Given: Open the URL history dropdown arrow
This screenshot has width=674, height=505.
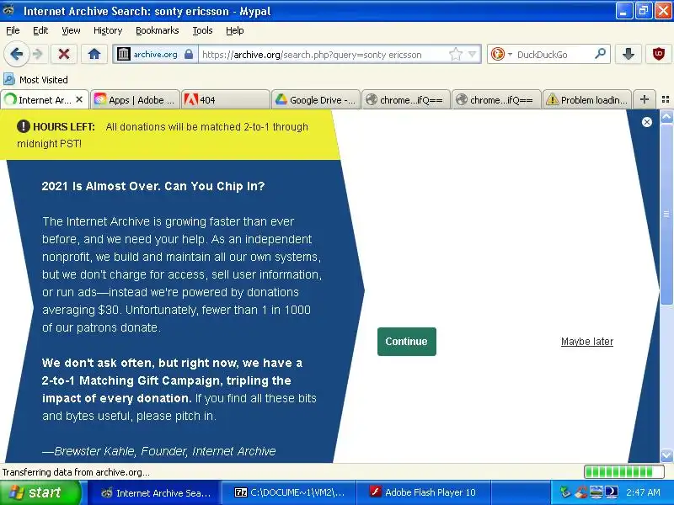Looking at the screenshot, I should click(473, 54).
